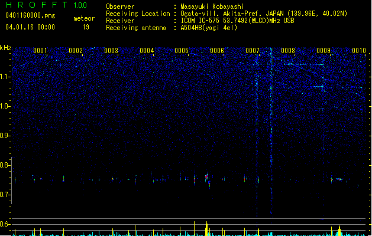Click the long meteor echo below the 0009 marker
This screenshot has height=236, width=372.
coord(339,179)
